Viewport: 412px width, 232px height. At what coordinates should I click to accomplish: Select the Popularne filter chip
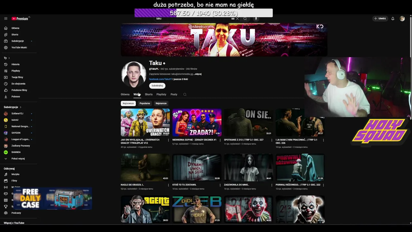tap(145, 103)
